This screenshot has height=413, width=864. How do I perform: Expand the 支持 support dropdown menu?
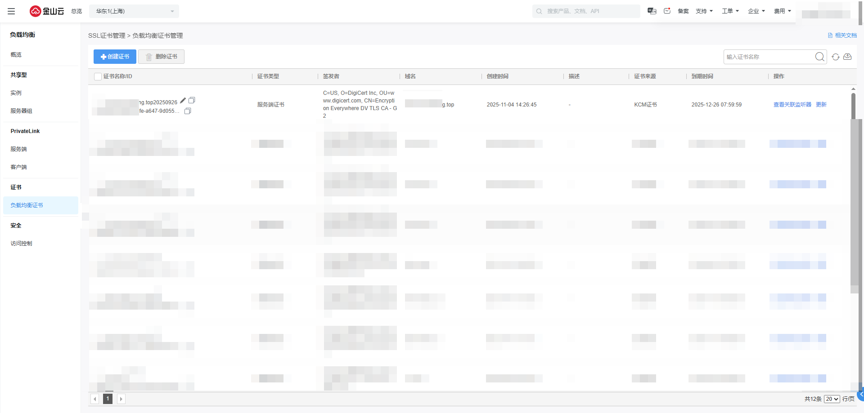pos(704,11)
